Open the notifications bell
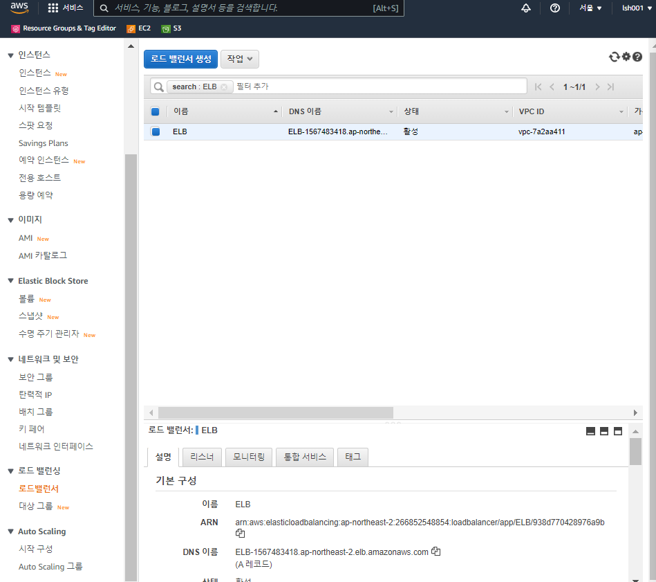This screenshot has height=582, width=656. 526,8
